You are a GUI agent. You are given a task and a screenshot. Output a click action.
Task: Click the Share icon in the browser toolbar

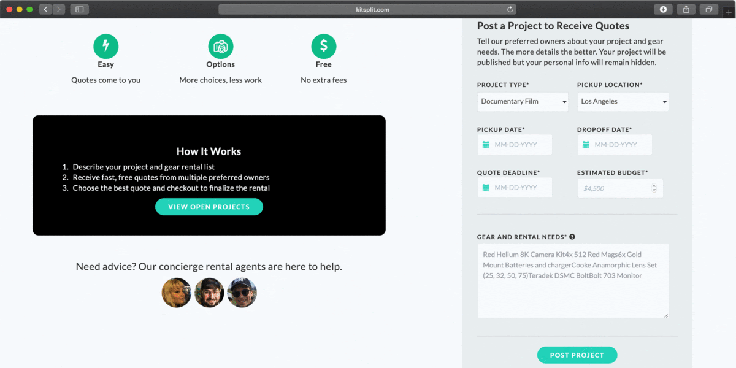pyautogui.click(x=686, y=9)
